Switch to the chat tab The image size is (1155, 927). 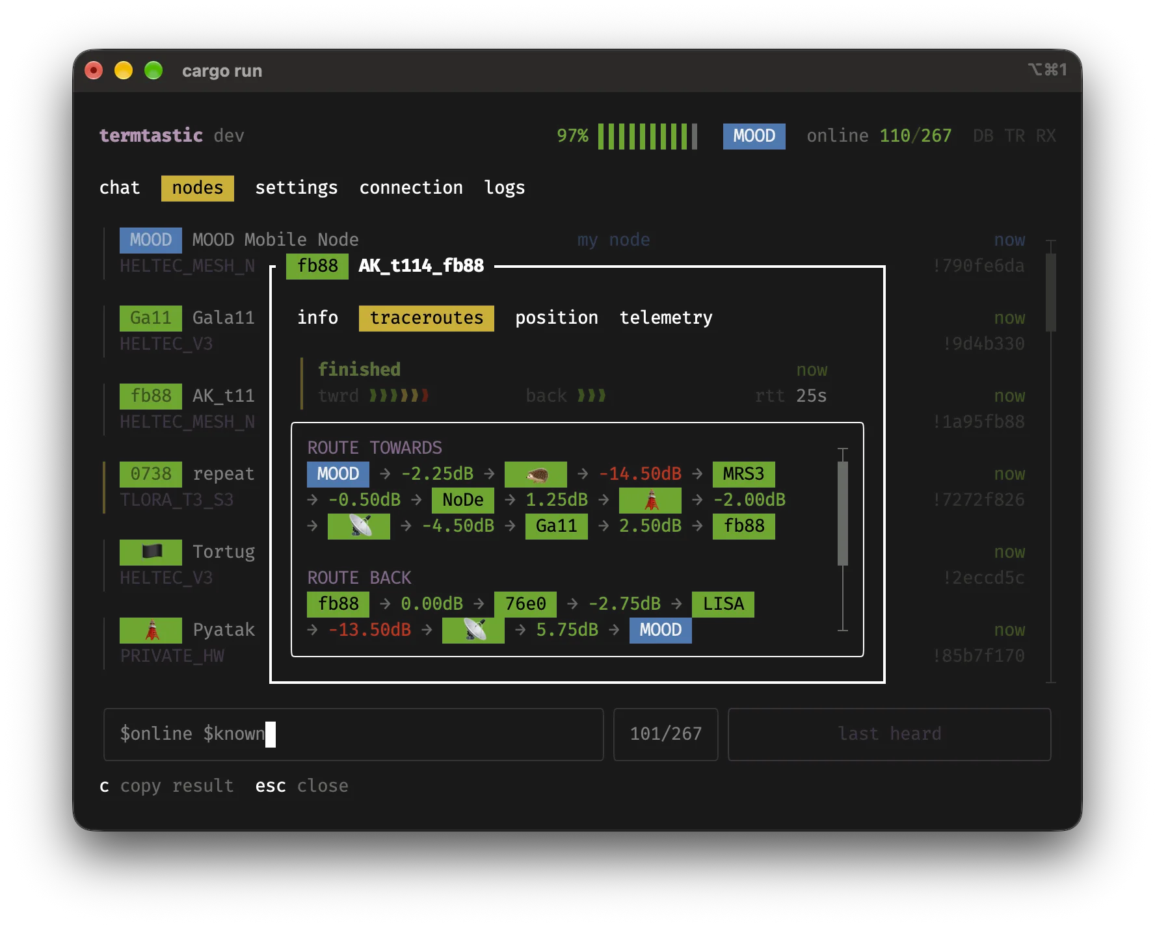120,188
